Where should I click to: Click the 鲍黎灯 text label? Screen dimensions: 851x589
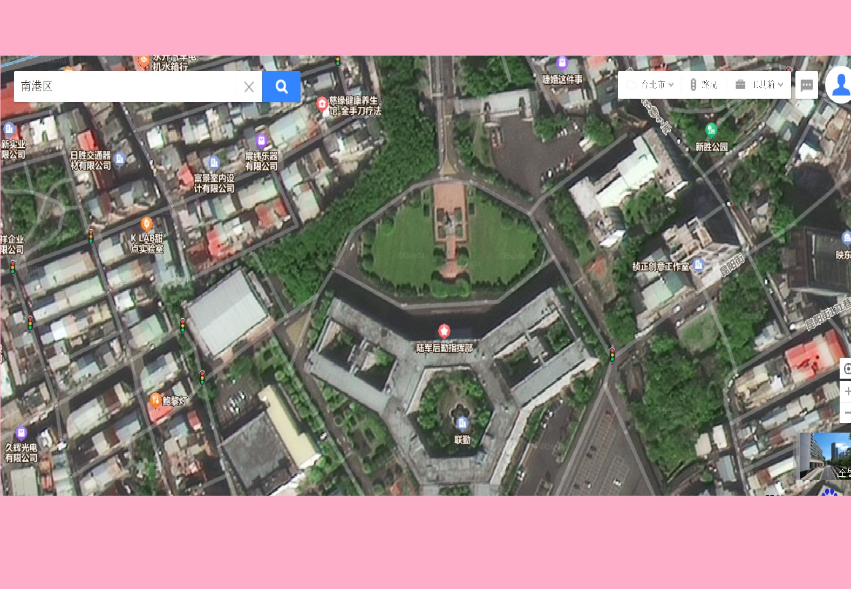175,401
